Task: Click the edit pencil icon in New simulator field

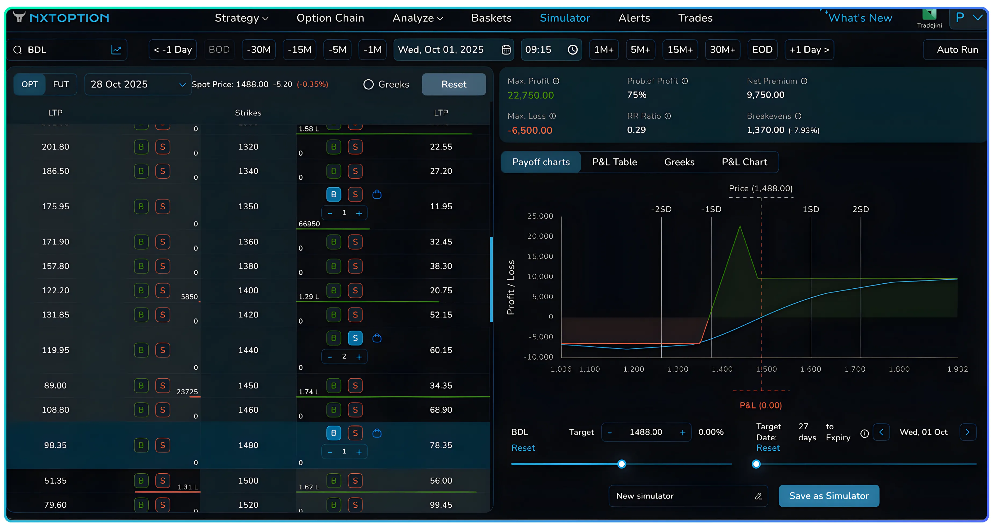Action: (758, 496)
